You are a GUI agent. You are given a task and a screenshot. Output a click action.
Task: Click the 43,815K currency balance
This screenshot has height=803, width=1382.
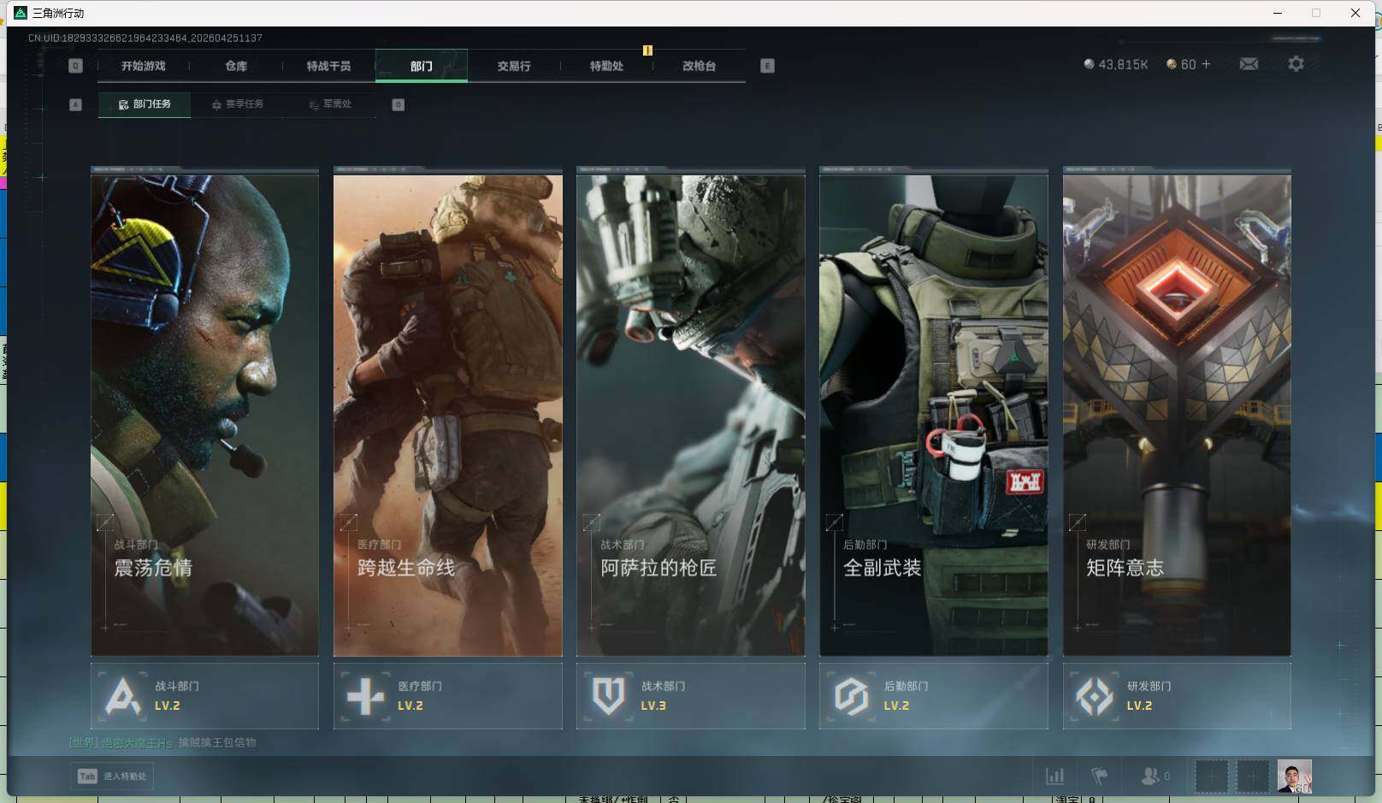click(x=1116, y=64)
